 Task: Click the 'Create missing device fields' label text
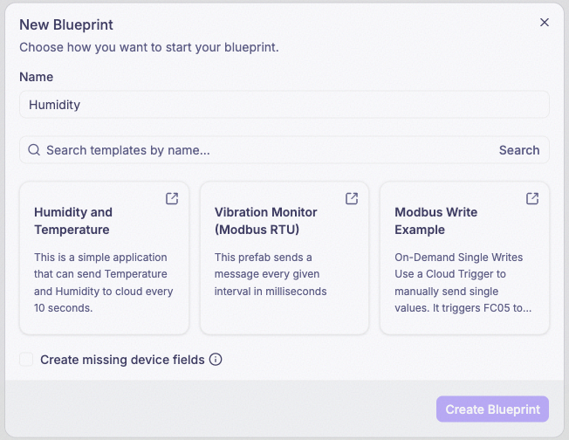pyautogui.click(x=122, y=360)
